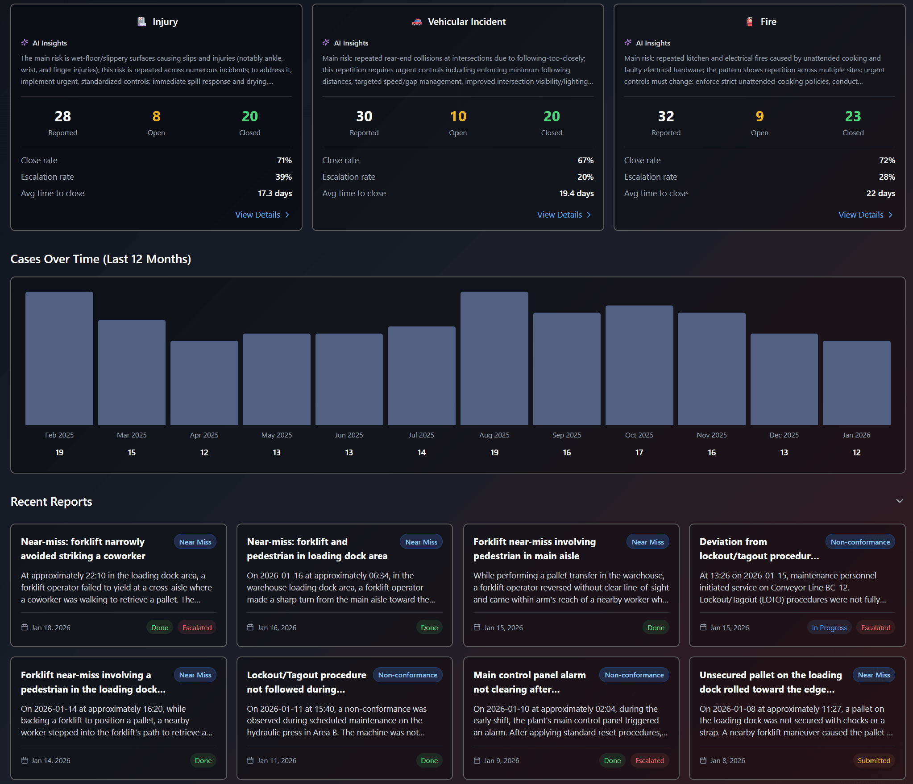Viewport: 913px width, 784px height.
Task: Toggle the Near Miss tag on forklift coworker report
Action: pos(195,541)
